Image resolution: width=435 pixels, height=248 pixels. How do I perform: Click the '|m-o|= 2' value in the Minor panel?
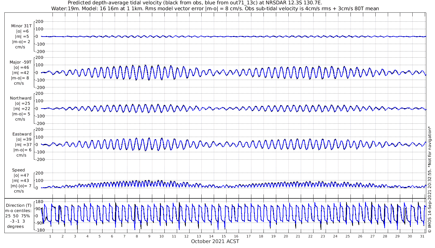21,42
